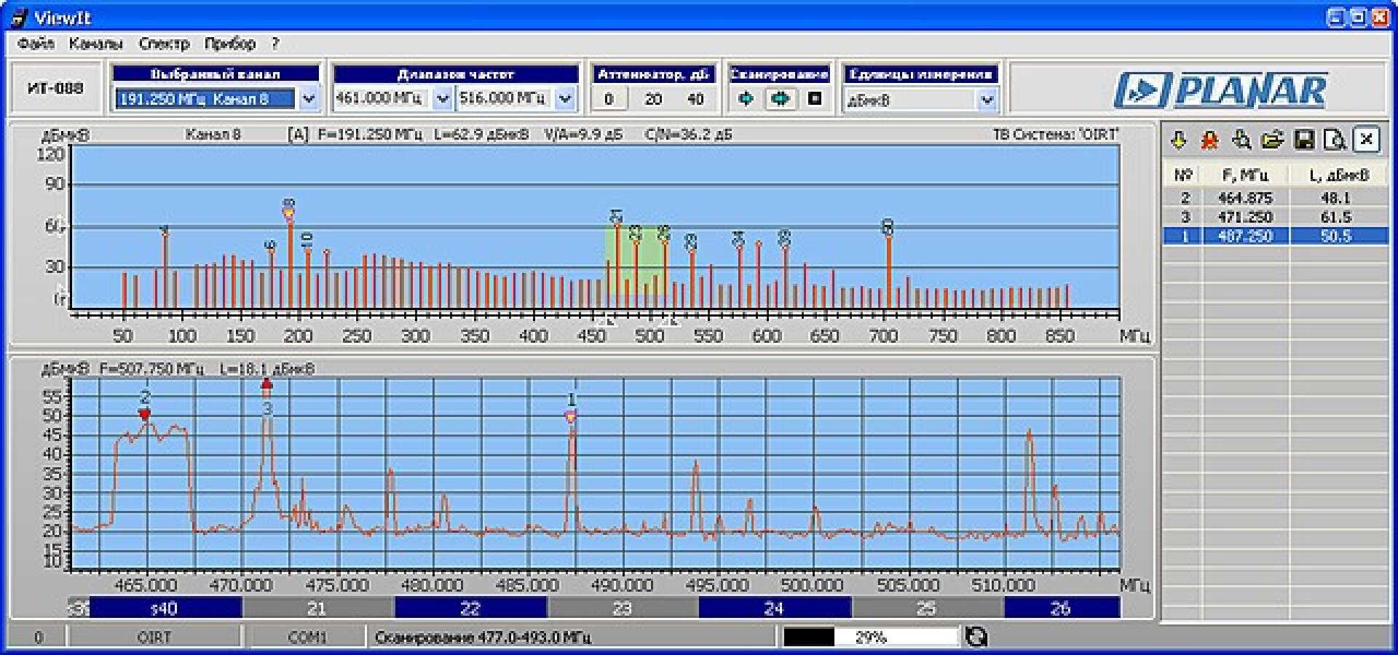Select channel 26 in channel bar
Image resolution: width=1398 pixels, height=655 pixels.
click(1062, 608)
